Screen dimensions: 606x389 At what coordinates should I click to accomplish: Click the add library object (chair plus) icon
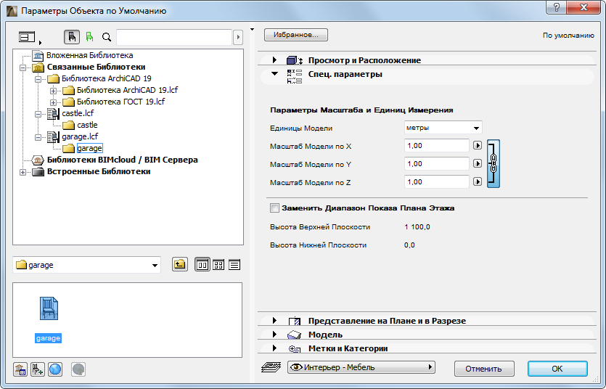pyautogui.click(x=38, y=369)
